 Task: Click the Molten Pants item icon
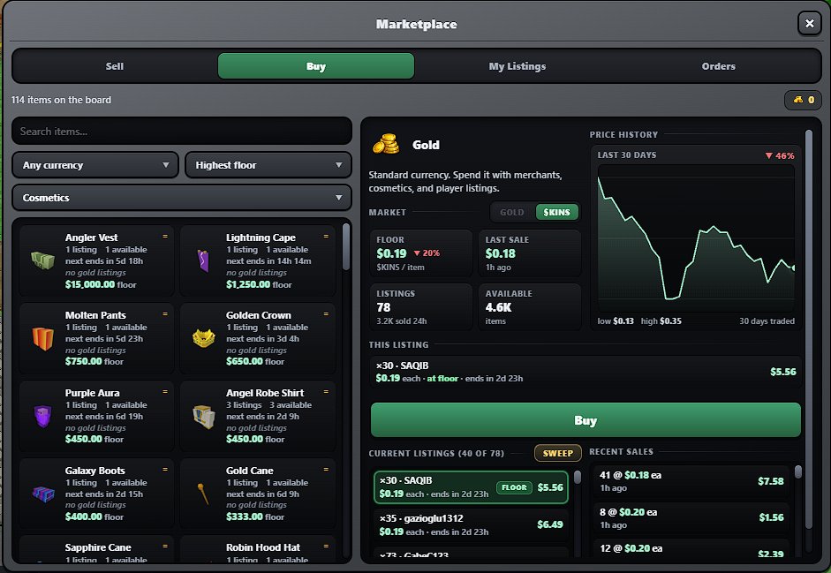[x=43, y=338]
